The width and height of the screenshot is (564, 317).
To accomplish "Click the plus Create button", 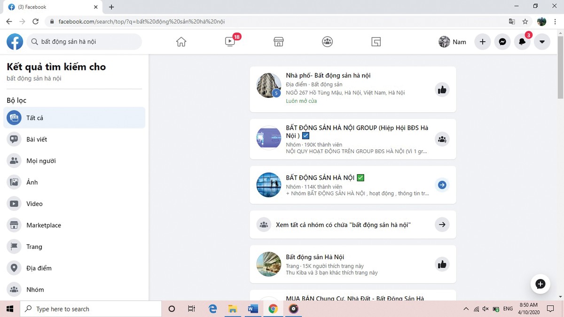I will point(483,42).
